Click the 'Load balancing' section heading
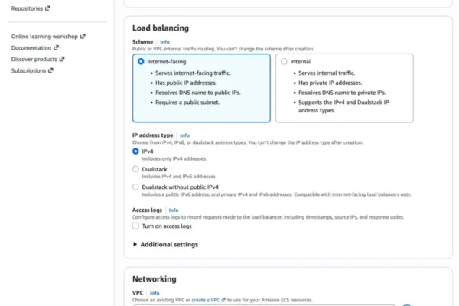 [x=161, y=28]
